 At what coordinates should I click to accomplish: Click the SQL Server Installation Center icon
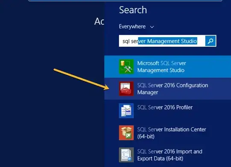126,133
